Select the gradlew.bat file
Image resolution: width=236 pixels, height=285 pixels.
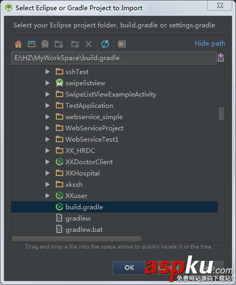pyautogui.click(x=84, y=229)
